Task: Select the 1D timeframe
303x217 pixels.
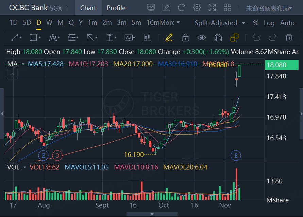Action: 14,22
